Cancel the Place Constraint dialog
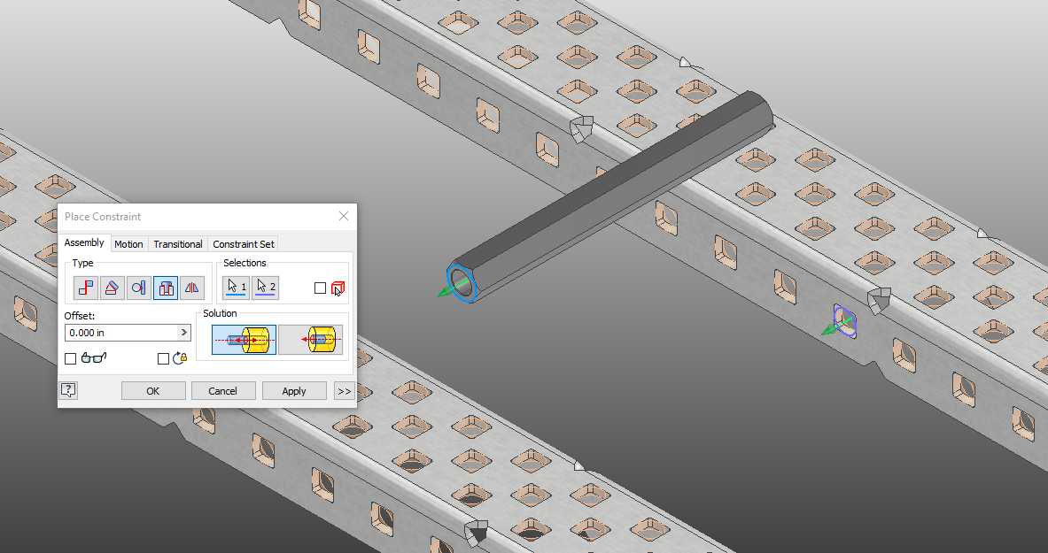Screen dimensions: 1048x553 coord(223,391)
